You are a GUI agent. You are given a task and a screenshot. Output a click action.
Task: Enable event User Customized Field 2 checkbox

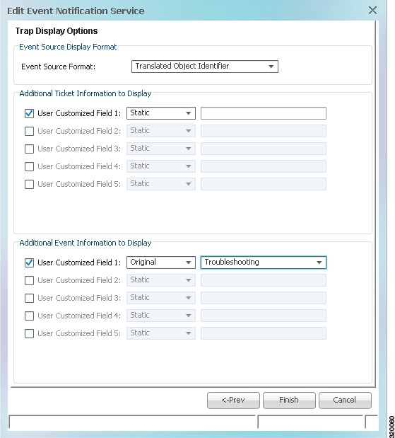[x=29, y=280]
